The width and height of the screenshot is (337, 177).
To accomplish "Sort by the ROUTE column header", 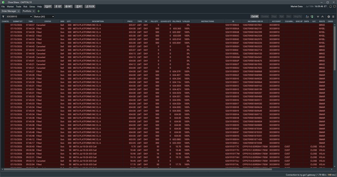I will 322,21.
